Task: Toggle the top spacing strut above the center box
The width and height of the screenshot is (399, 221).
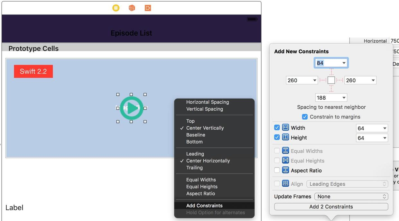Action: (331, 72)
